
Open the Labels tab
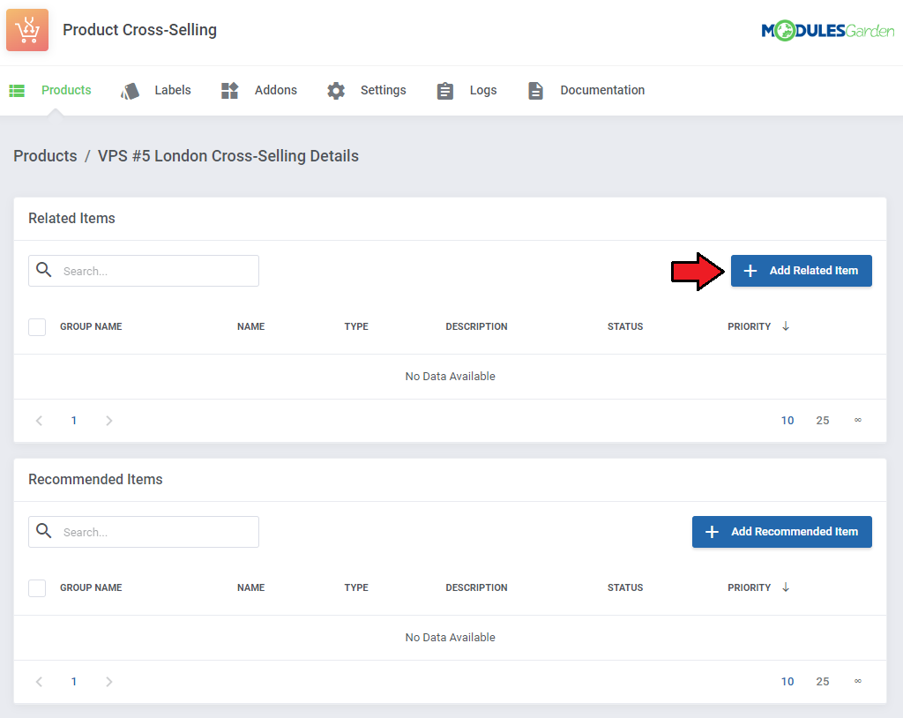pos(173,90)
